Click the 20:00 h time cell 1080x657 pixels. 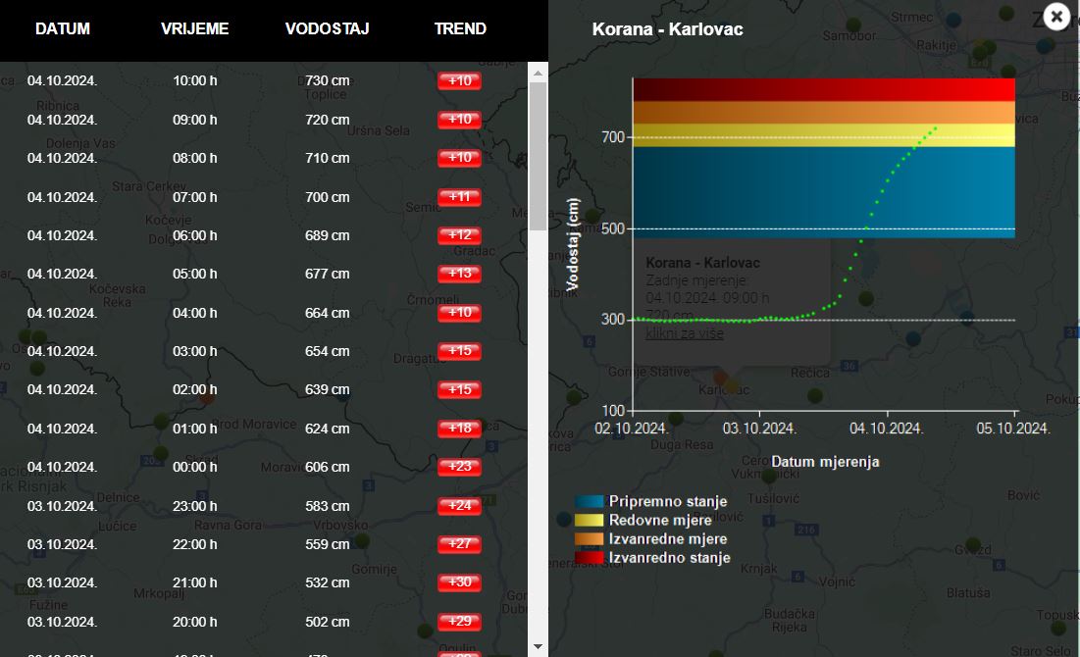[195, 621]
